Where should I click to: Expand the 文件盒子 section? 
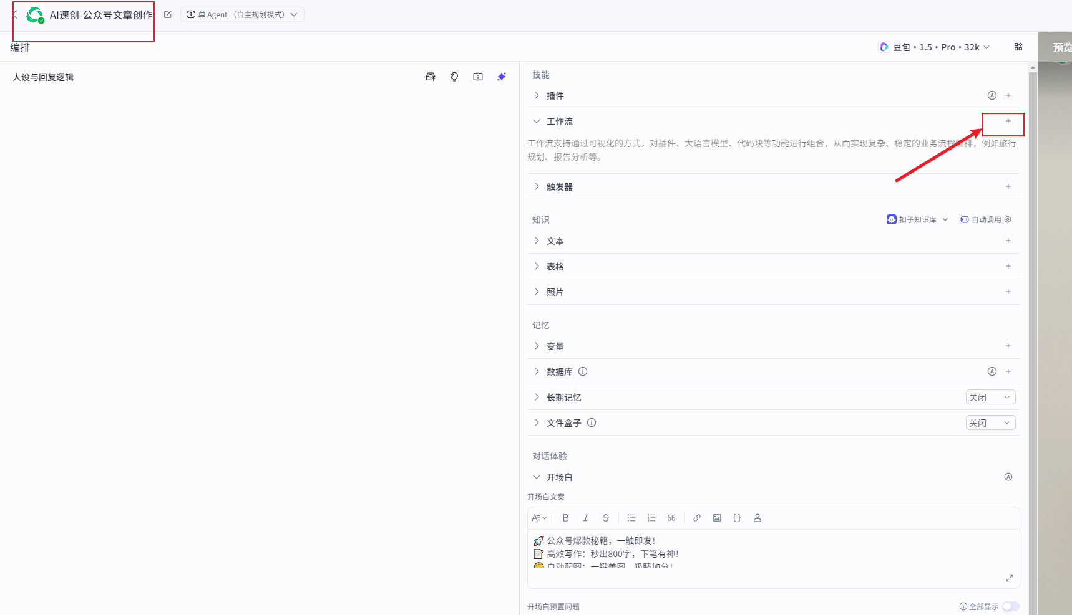(537, 422)
